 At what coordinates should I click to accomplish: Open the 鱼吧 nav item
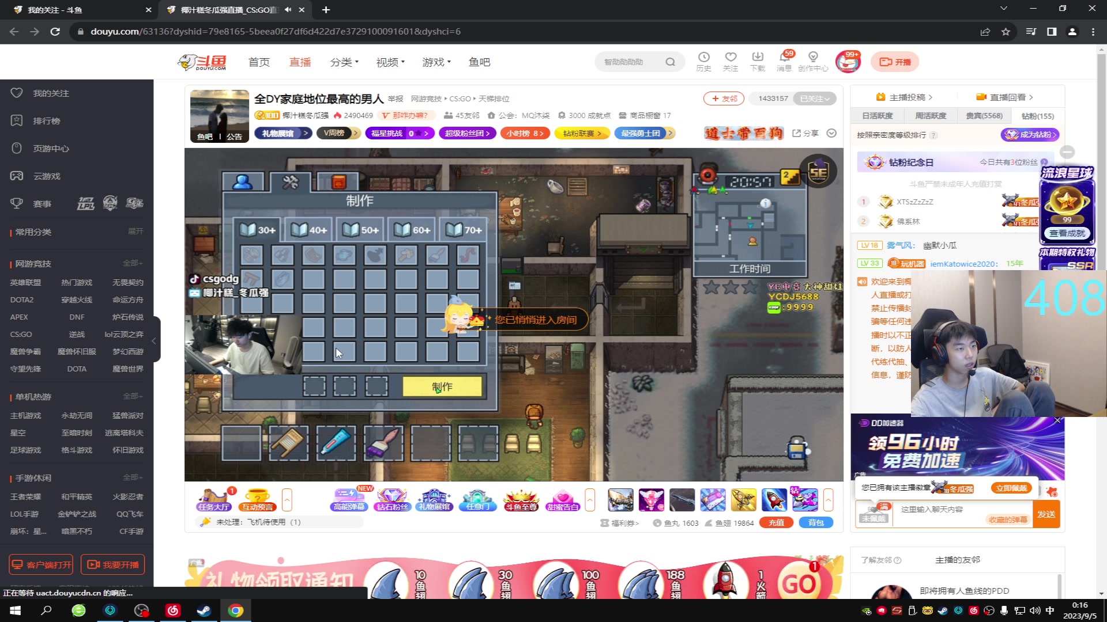point(479,62)
